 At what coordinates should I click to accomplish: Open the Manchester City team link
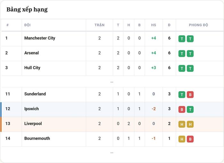point(40,38)
